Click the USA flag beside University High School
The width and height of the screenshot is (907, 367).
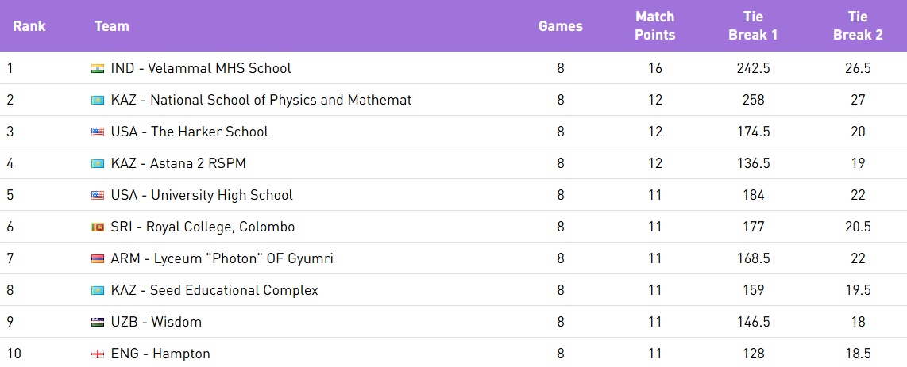98,196
